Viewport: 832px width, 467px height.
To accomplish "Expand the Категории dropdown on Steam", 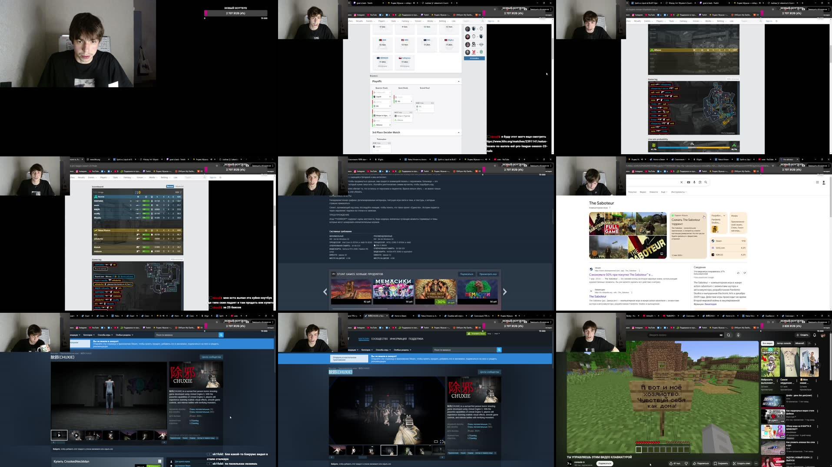I will pos(367,350).
